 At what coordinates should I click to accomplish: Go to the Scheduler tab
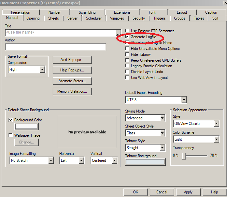(94, 18)
